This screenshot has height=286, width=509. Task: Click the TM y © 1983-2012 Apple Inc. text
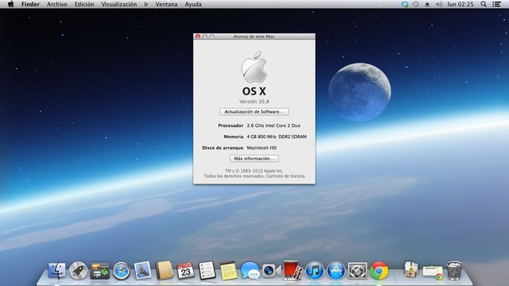[x=254, y=171]
